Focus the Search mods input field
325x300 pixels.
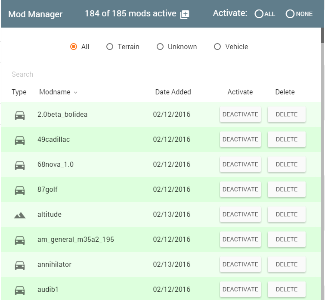(161, 74)
